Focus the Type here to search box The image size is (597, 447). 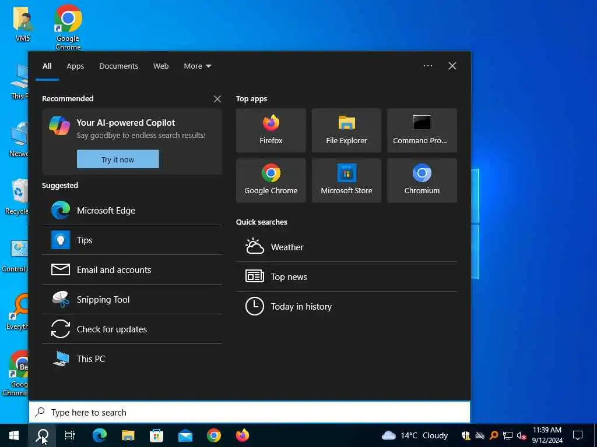click(x=250, y=413)
